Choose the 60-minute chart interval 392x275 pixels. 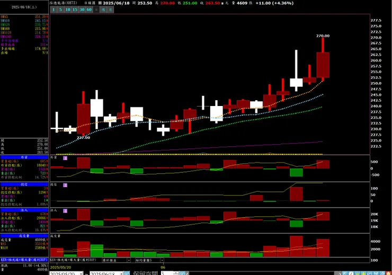pyautogui.click(x=89, y=10)
